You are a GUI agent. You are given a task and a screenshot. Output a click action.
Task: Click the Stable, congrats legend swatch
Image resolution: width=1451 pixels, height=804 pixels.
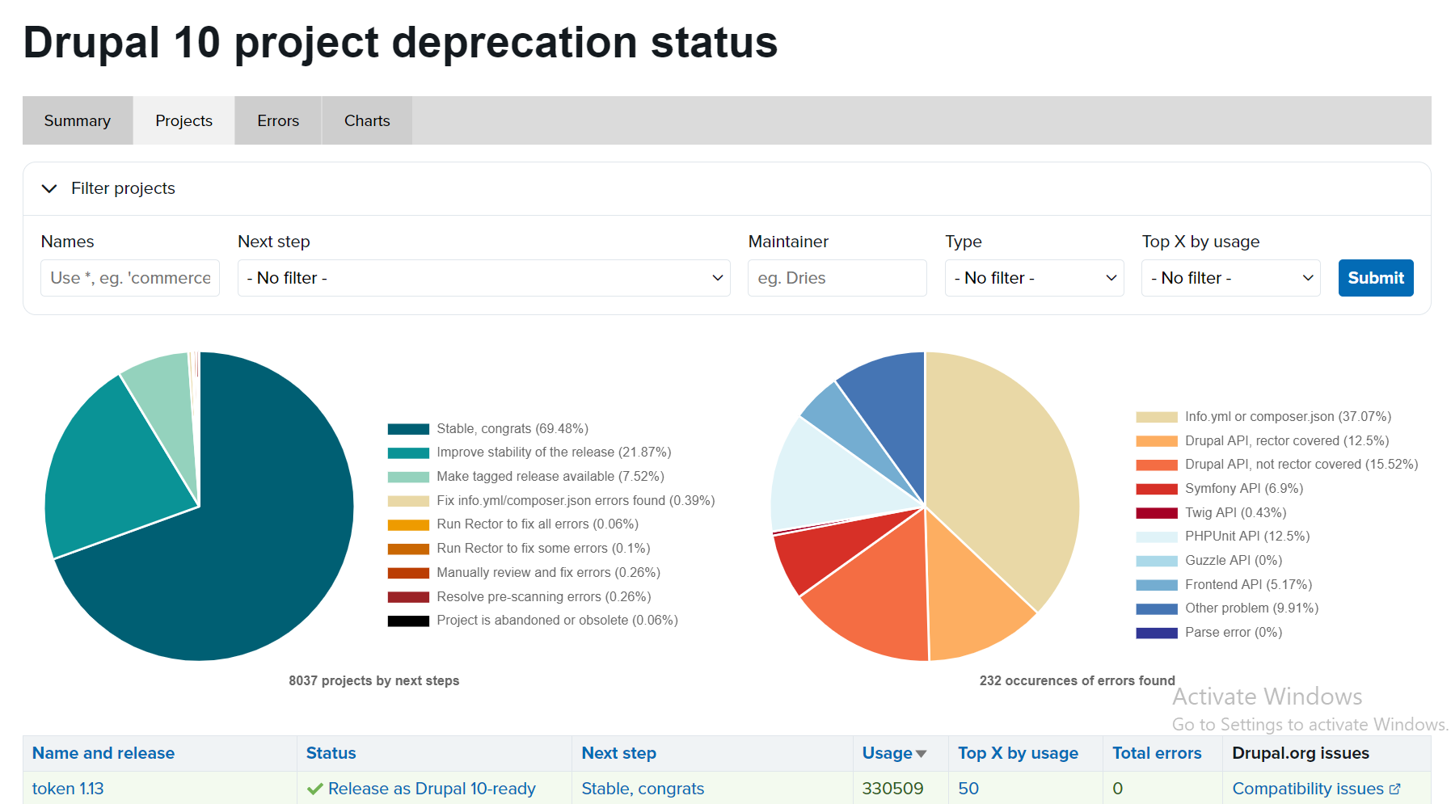[x=408, y=429]
